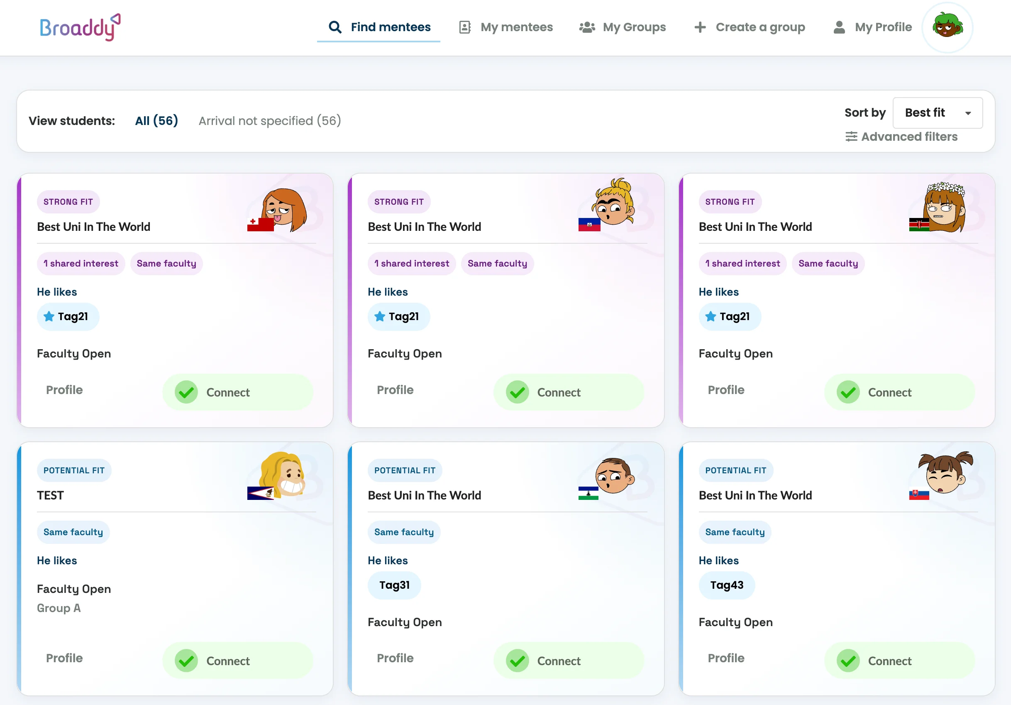Click the pigtails avatar on Tag43 card
Screen dimensions: 1011x705
(946, 472)
